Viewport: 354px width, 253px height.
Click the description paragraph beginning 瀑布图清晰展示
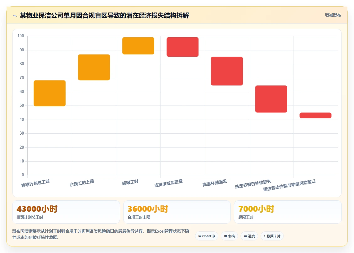click(101, 234)
